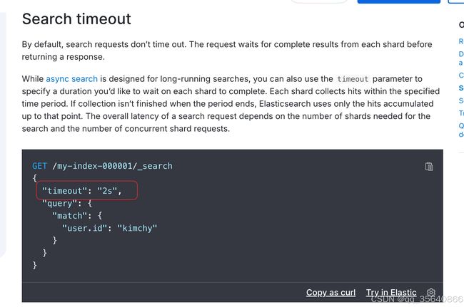Click the "user.id": "kimchy" code line
Image resolution: width=464 pixels, height=307 pixels.
pyautogui.click(x=109, y=228)
